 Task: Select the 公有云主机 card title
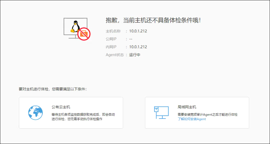tap(61, 107)
